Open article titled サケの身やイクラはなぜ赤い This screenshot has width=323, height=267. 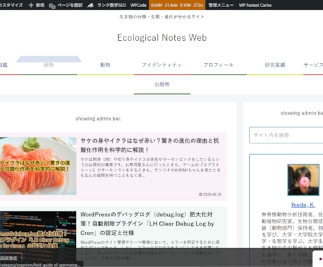pyautogui.click(x=150, y=145)
